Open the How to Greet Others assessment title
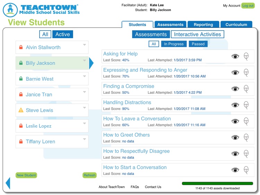Viewport: 260px width, 195px height. [126, 135]
